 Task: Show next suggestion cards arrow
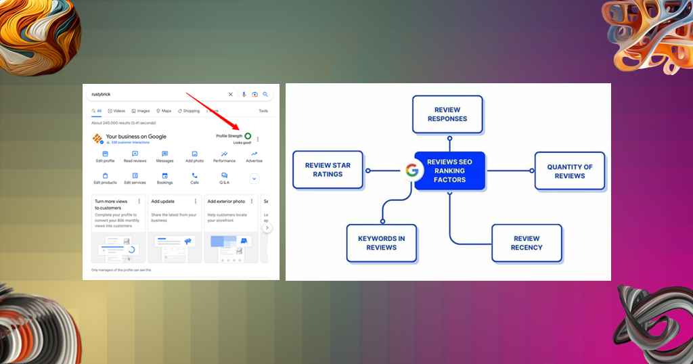(267, 228)
